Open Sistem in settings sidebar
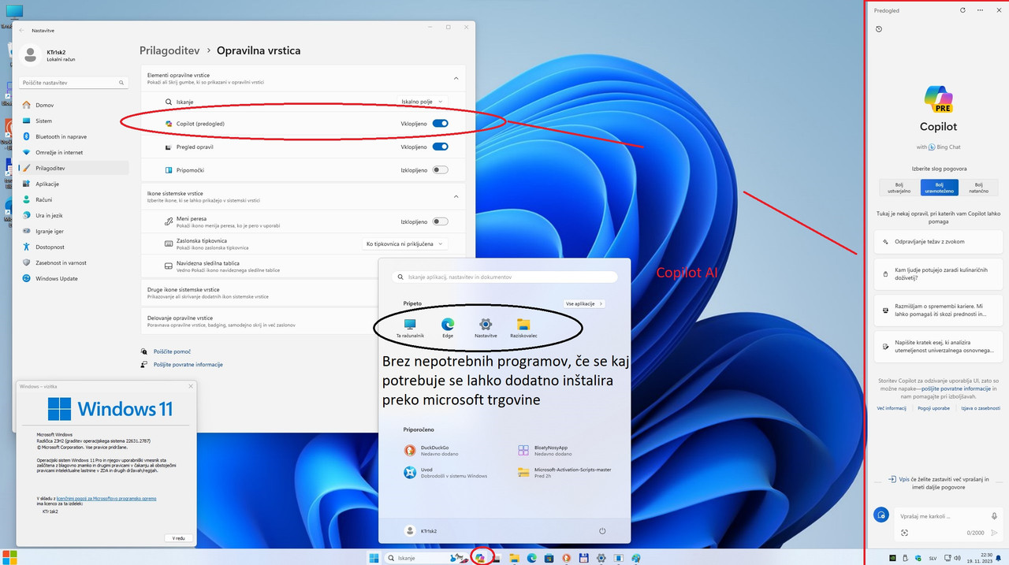This screenshot has width=1009, height=565. click(73, 121)
